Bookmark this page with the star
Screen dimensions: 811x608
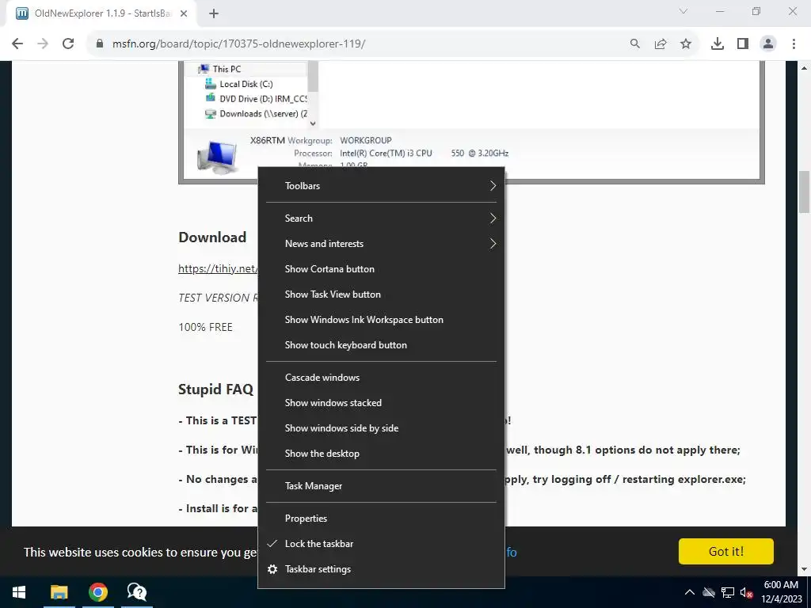pyautogui.click(x=686, y=44)
